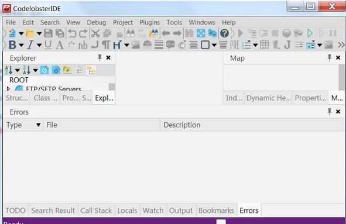The width and height of the screenshot is (346, 224).
Task: Toggle the Errors panel pin
Action: 330,112
